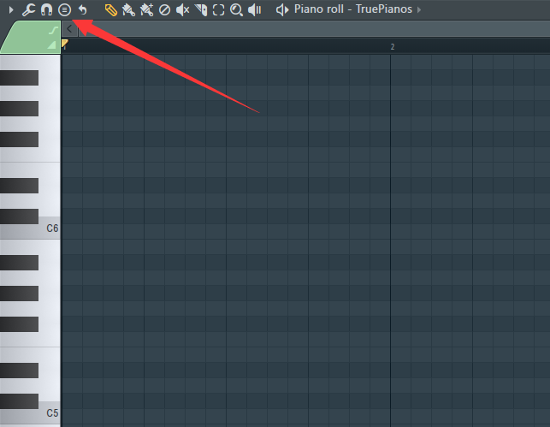Click the undo arrow icon
550x427 pixels.
tap(83, 9)
